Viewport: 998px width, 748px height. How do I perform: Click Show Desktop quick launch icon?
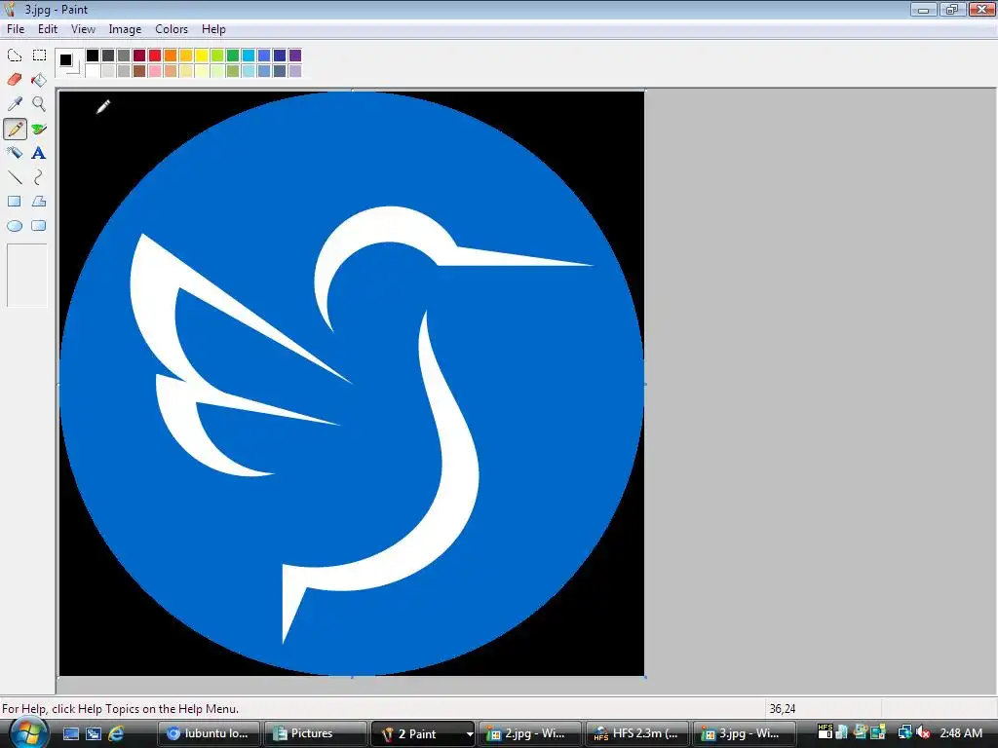(71, 733)
